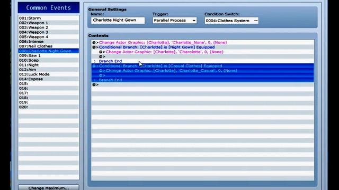
Task: Select the empty command line inside Night Gown branch
Action: 202,56
